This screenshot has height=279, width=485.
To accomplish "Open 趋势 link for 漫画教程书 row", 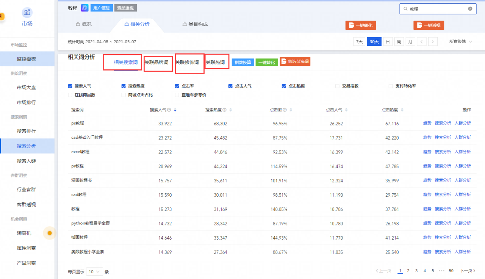I will 427,180.
